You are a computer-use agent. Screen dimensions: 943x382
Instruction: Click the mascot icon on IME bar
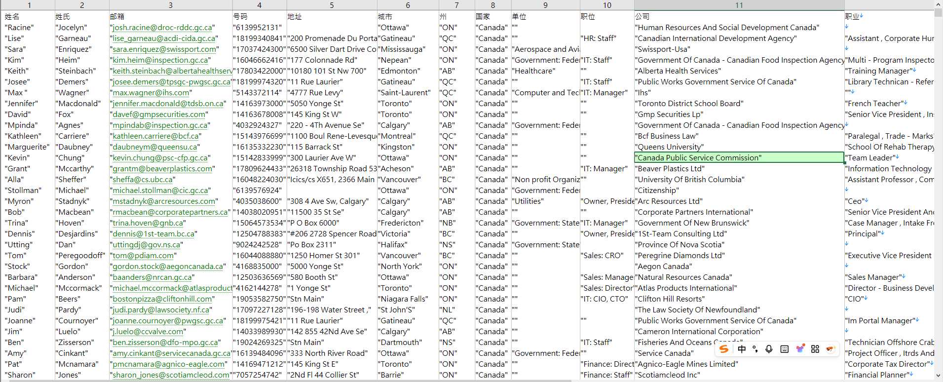pos(830,349)
